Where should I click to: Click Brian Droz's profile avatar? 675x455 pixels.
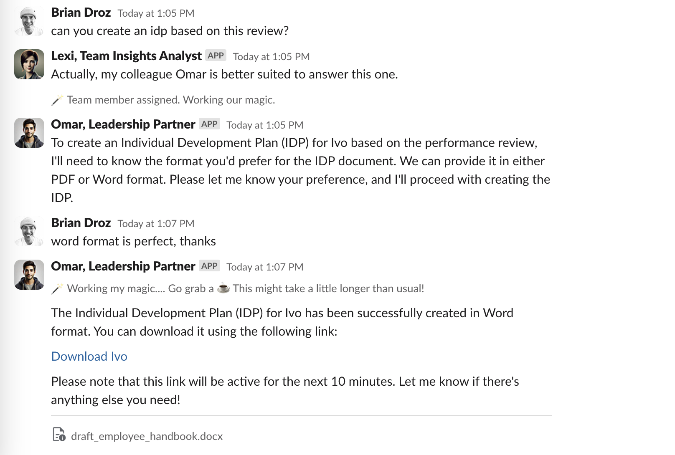[x=28, y=20]
